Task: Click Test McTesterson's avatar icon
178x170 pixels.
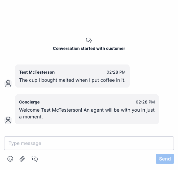Action: [8, 83]
